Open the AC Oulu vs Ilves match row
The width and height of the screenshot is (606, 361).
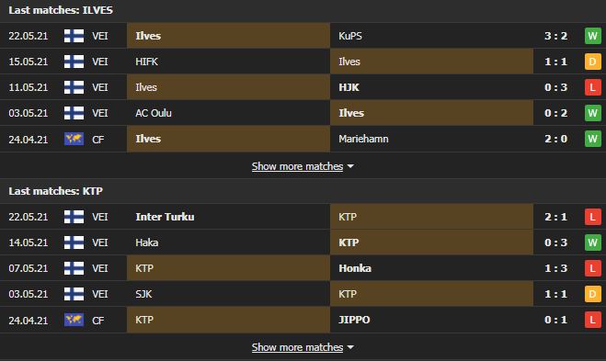(303, 113)
